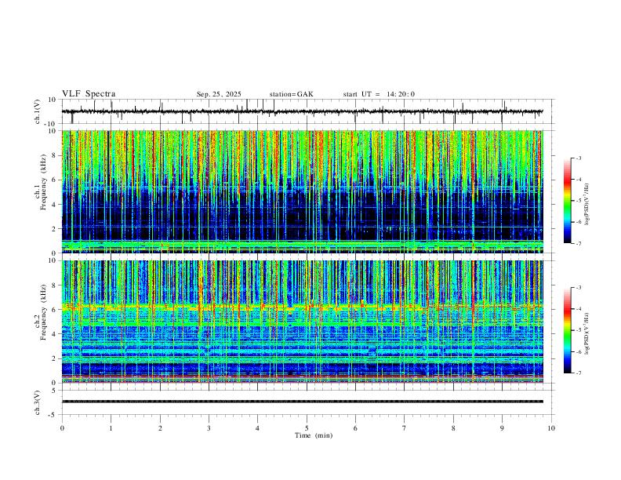
Task: Select the upper colorbar's "log(PSD)(V²/Hz)" label
Action: (x=586, y=204)
